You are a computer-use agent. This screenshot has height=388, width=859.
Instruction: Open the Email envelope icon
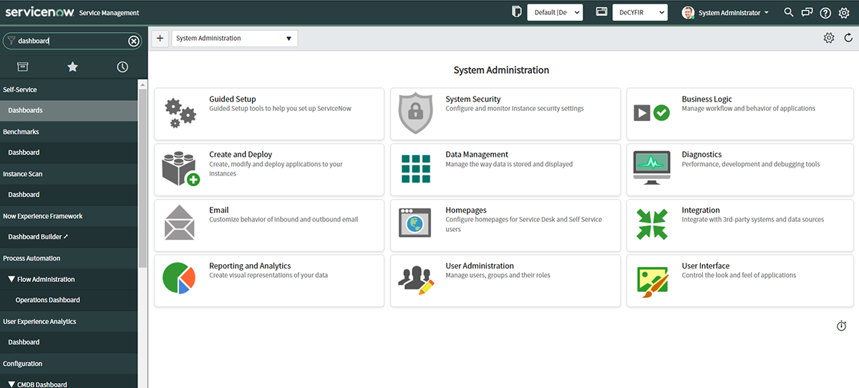[180, 223]
